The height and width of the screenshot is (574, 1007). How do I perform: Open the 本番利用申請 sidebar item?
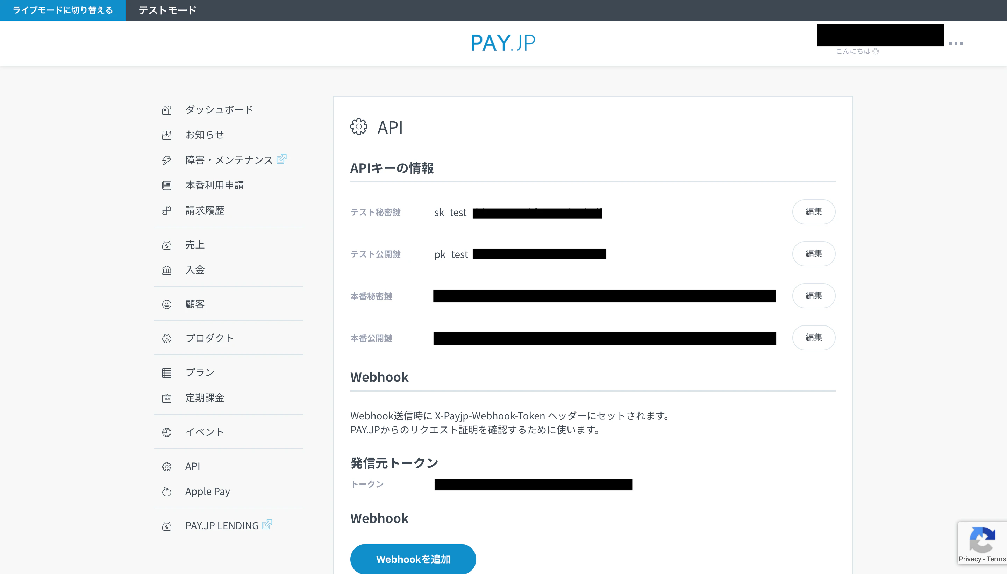(x=214, y=185)
